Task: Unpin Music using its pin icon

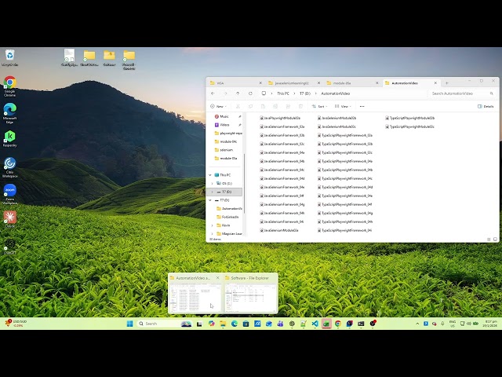Action: pyautogui.click(x=240, y=116)
